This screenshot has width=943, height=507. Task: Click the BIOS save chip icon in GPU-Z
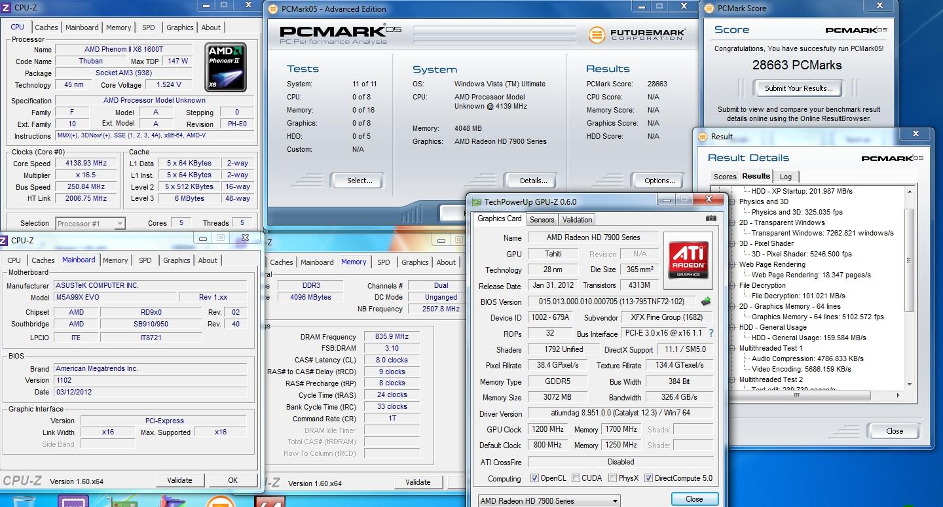point(705,302)
